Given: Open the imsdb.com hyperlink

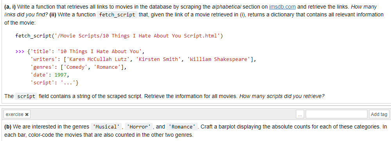Looking at the screenshot, I should pos(282,7).
